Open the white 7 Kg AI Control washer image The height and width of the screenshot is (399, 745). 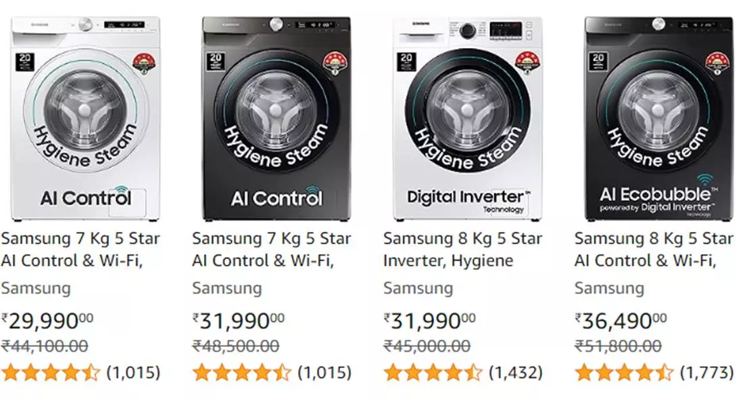point(86,118)
